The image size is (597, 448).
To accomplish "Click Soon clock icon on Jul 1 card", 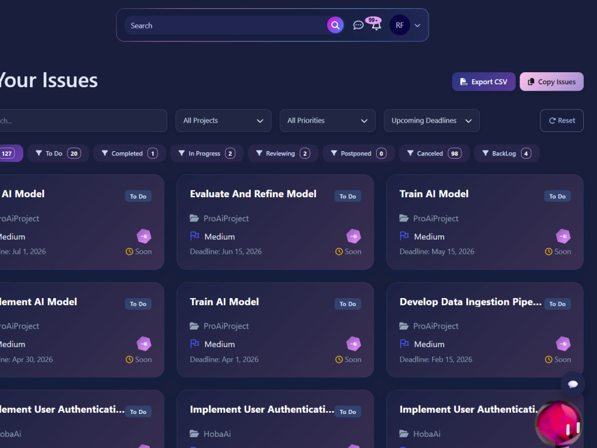I will pyautogui.click(x=130, y=251).
